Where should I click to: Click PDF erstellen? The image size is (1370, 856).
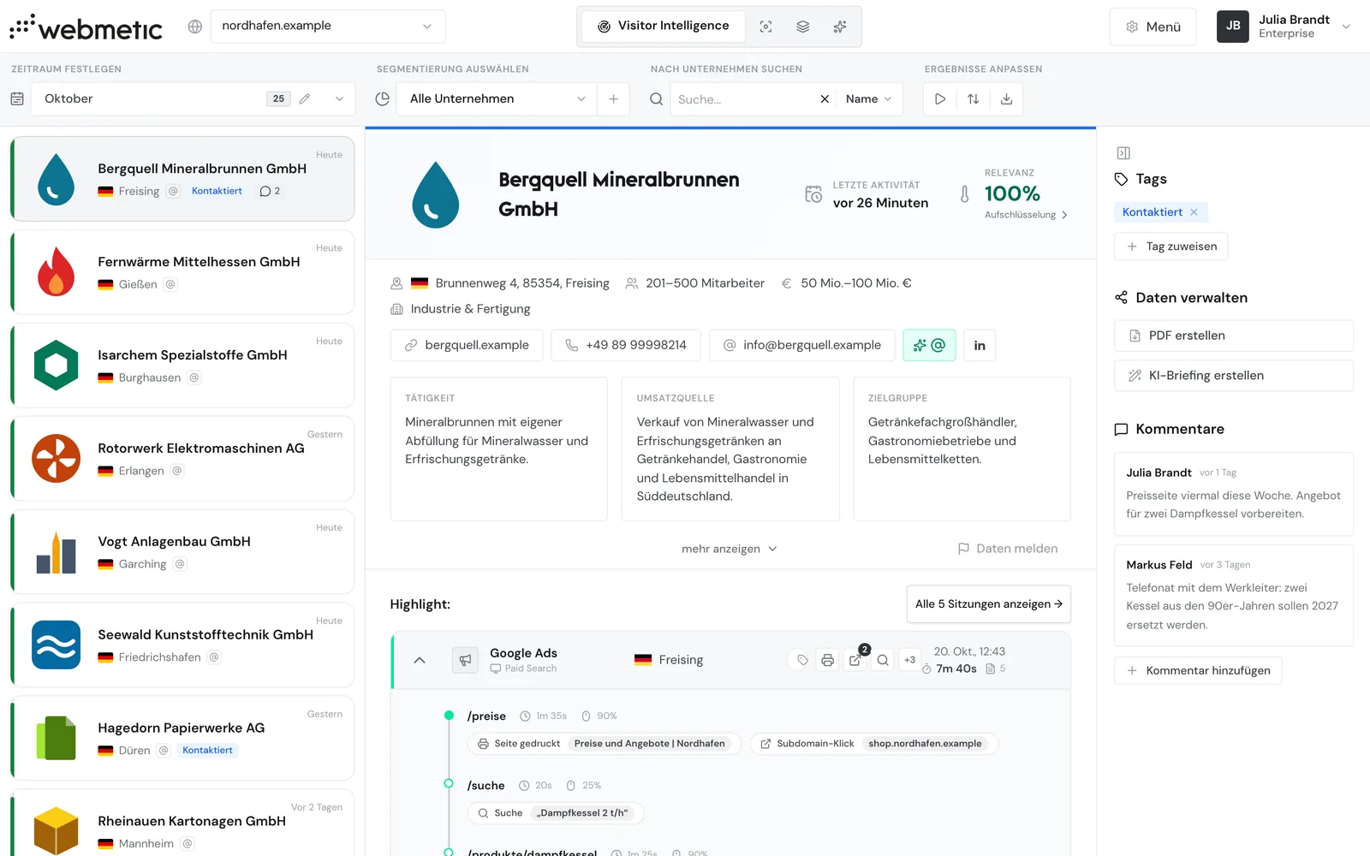click(1233, 336)
